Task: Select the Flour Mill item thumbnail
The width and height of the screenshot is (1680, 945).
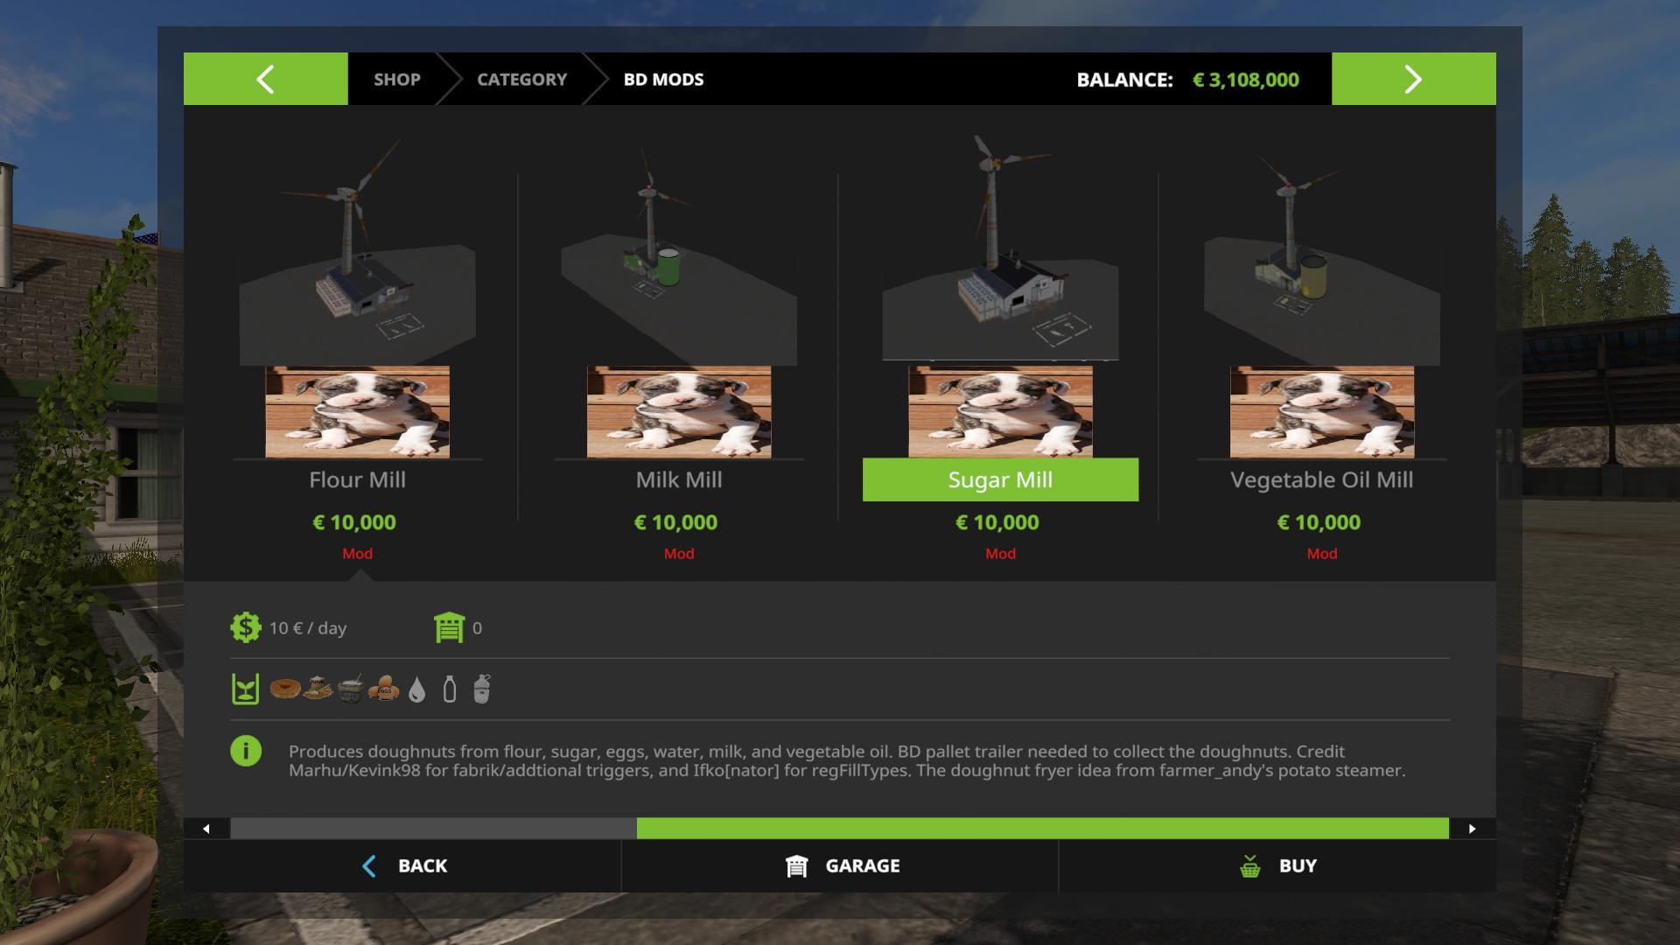Action: (357, 297)
